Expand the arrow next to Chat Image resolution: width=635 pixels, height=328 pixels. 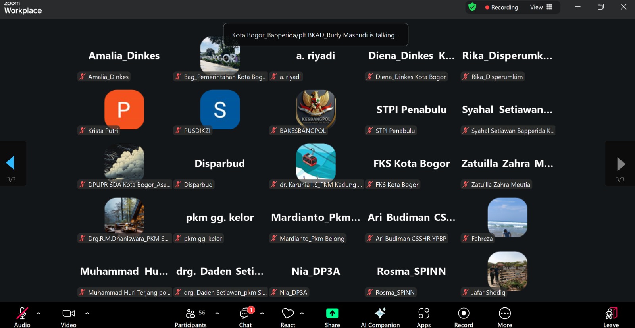[262, 313]
